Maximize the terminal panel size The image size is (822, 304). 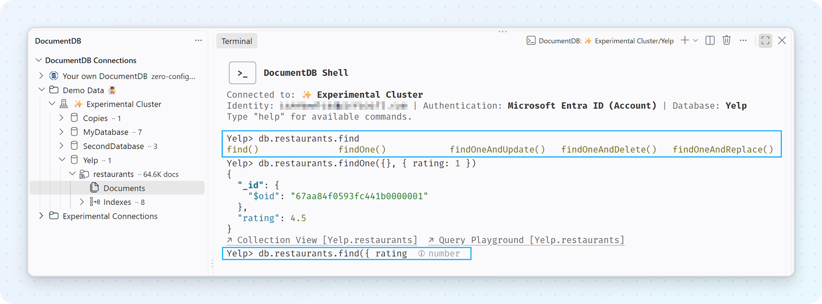point(765,41)
